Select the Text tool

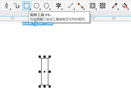click(x=59, y=6)
